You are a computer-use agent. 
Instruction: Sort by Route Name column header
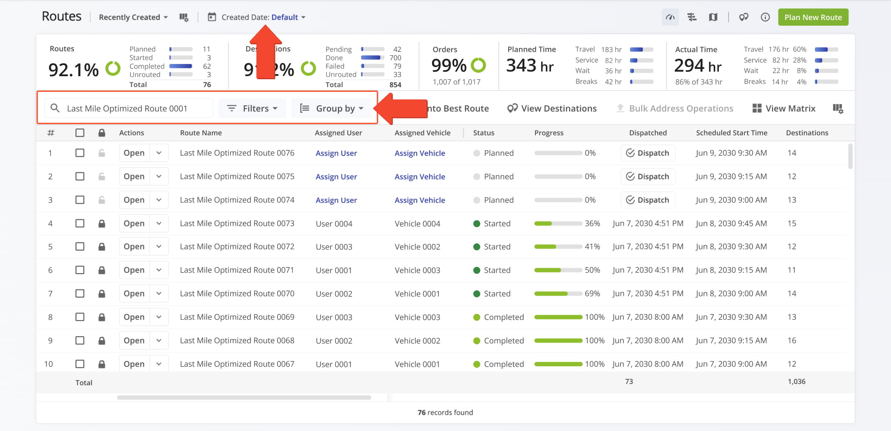201,133
